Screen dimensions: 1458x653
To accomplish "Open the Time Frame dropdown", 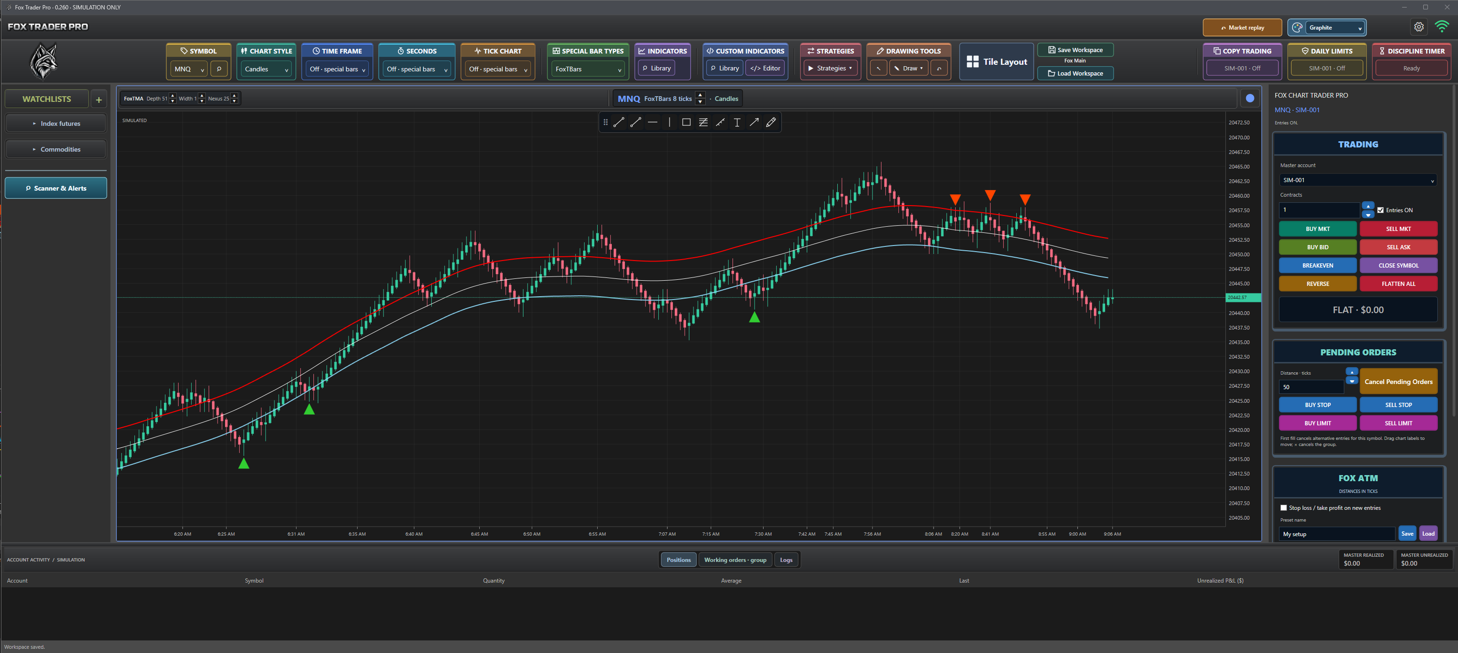I will tap(337, 69).
